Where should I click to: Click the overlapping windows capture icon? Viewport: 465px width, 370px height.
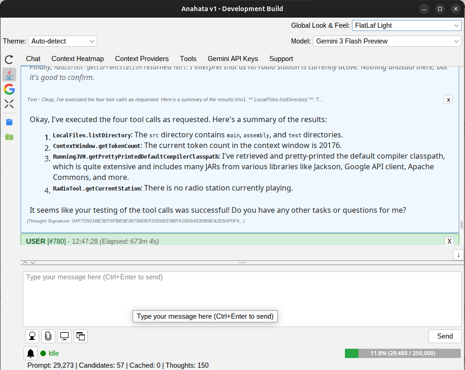[x=80, y=336]
